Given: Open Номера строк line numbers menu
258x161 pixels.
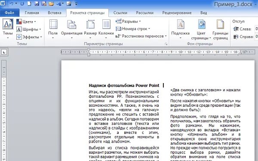Looking at the screenshot, I should 133,29.
